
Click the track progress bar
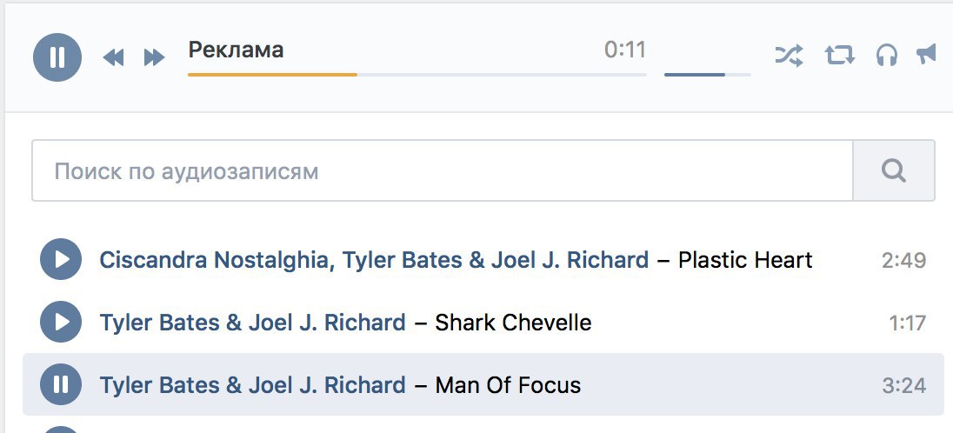coord(417,75)
